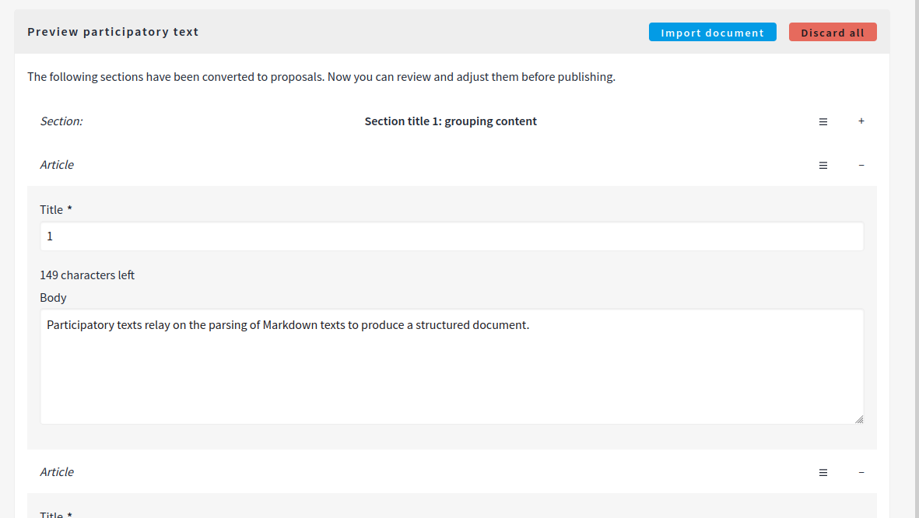Click the second Article label
Viewport: 919px width, 518px height.
pos(57,471)
